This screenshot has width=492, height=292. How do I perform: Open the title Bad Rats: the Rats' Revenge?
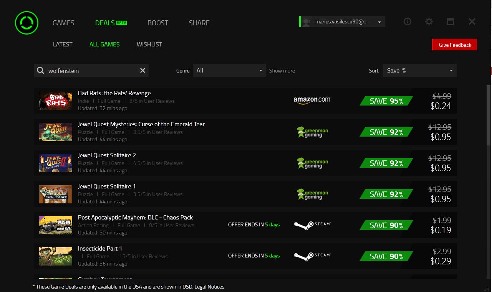coord(114,93)
